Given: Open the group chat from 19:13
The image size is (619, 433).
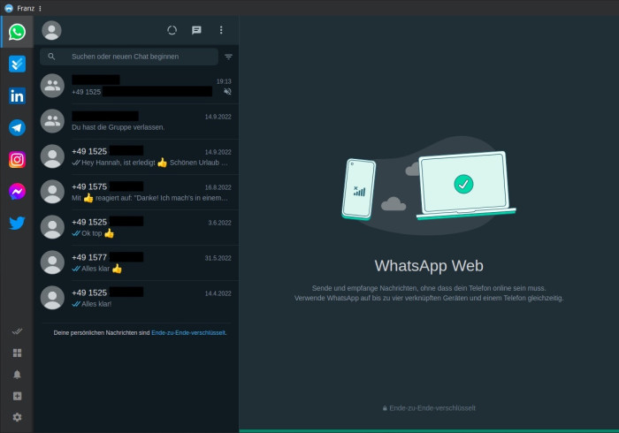Looking at the screenshot, I should pos(136,86).
